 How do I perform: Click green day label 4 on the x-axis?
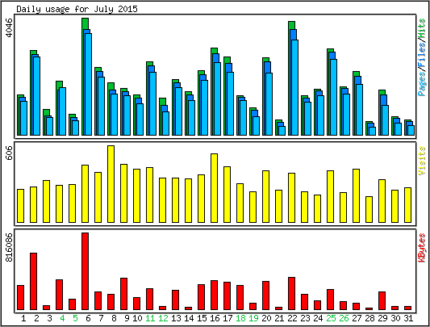62,318
